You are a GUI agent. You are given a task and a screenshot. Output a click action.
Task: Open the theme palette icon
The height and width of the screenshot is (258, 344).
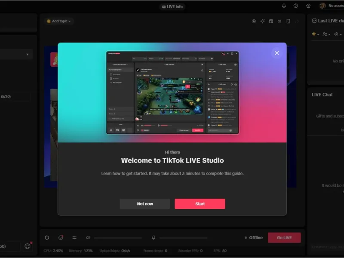pyautogui.click(x=28, y=246)
